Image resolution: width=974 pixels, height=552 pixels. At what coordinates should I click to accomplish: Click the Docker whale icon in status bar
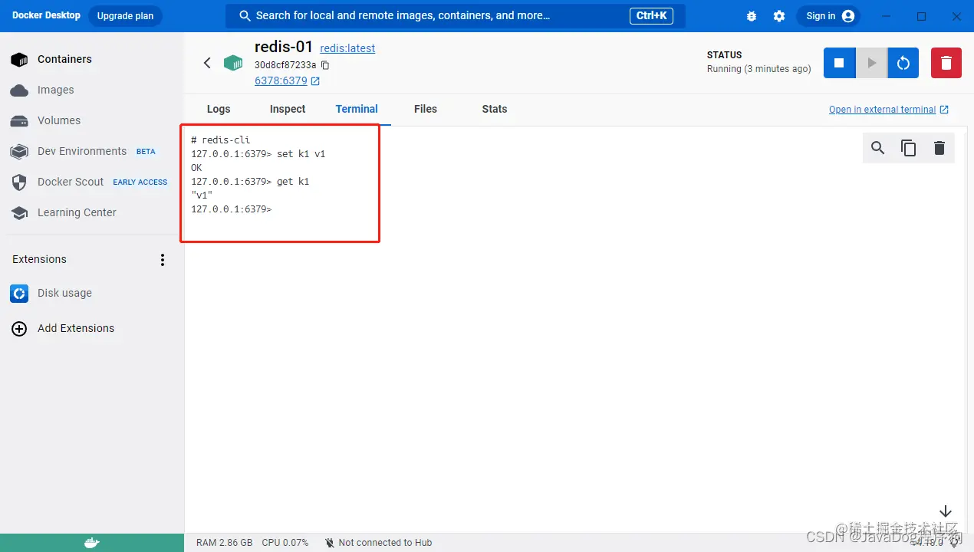91,543
